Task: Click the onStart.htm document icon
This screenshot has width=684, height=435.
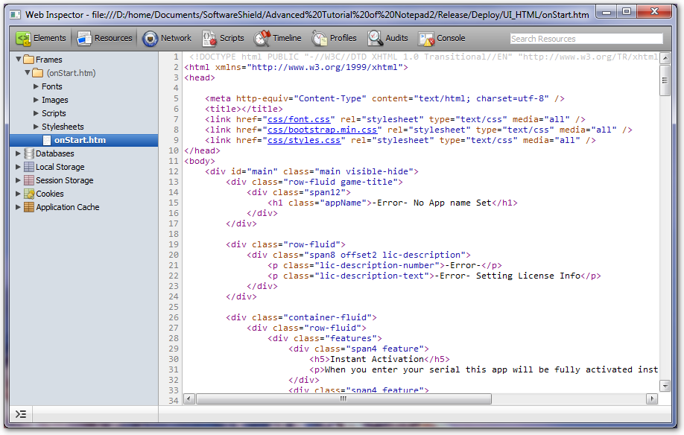Action: (x=47, y=140)
